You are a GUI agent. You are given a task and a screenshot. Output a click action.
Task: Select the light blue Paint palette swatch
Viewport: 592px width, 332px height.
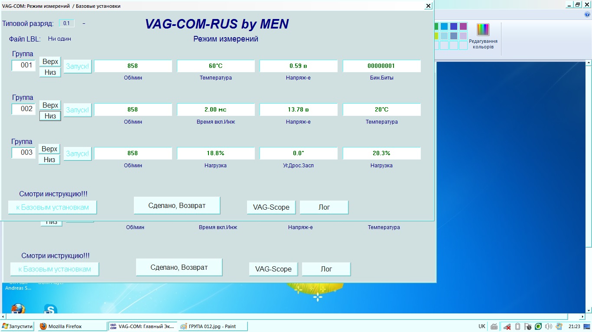pos(444,36)
